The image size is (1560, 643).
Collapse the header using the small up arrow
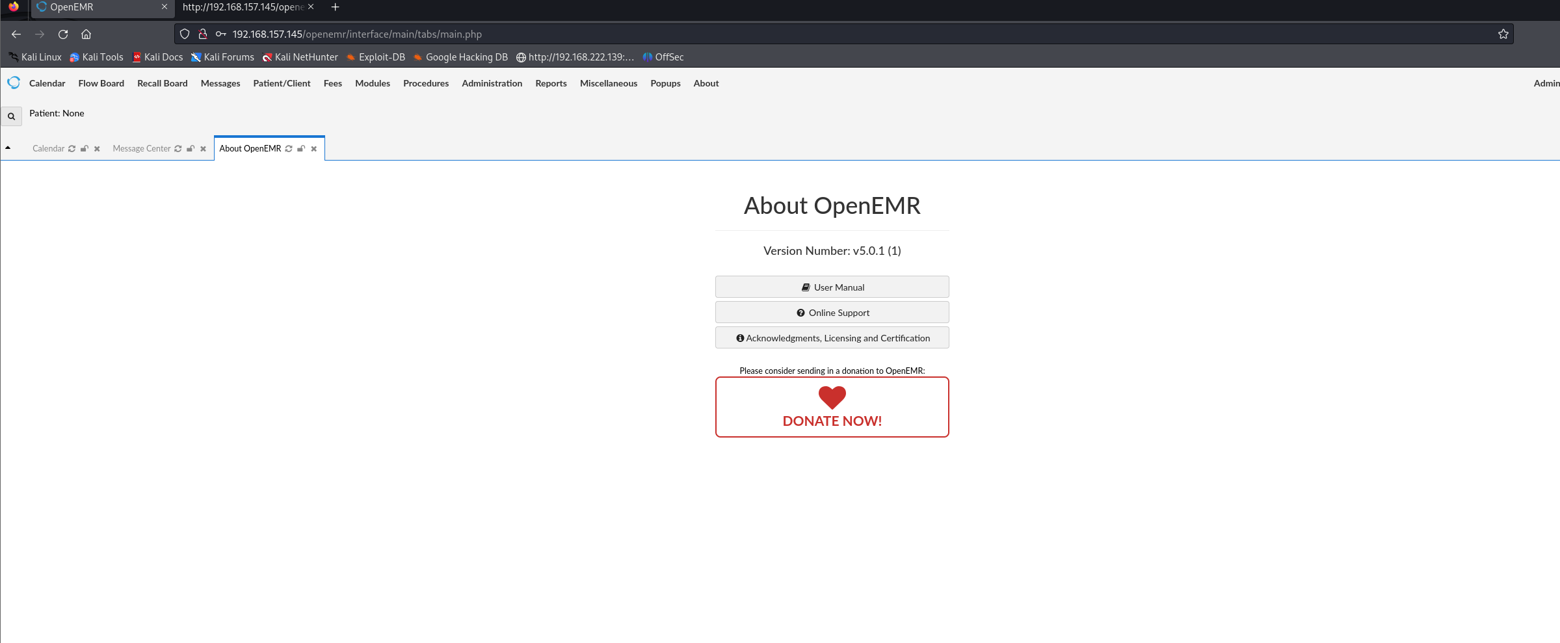click(8, 148)
